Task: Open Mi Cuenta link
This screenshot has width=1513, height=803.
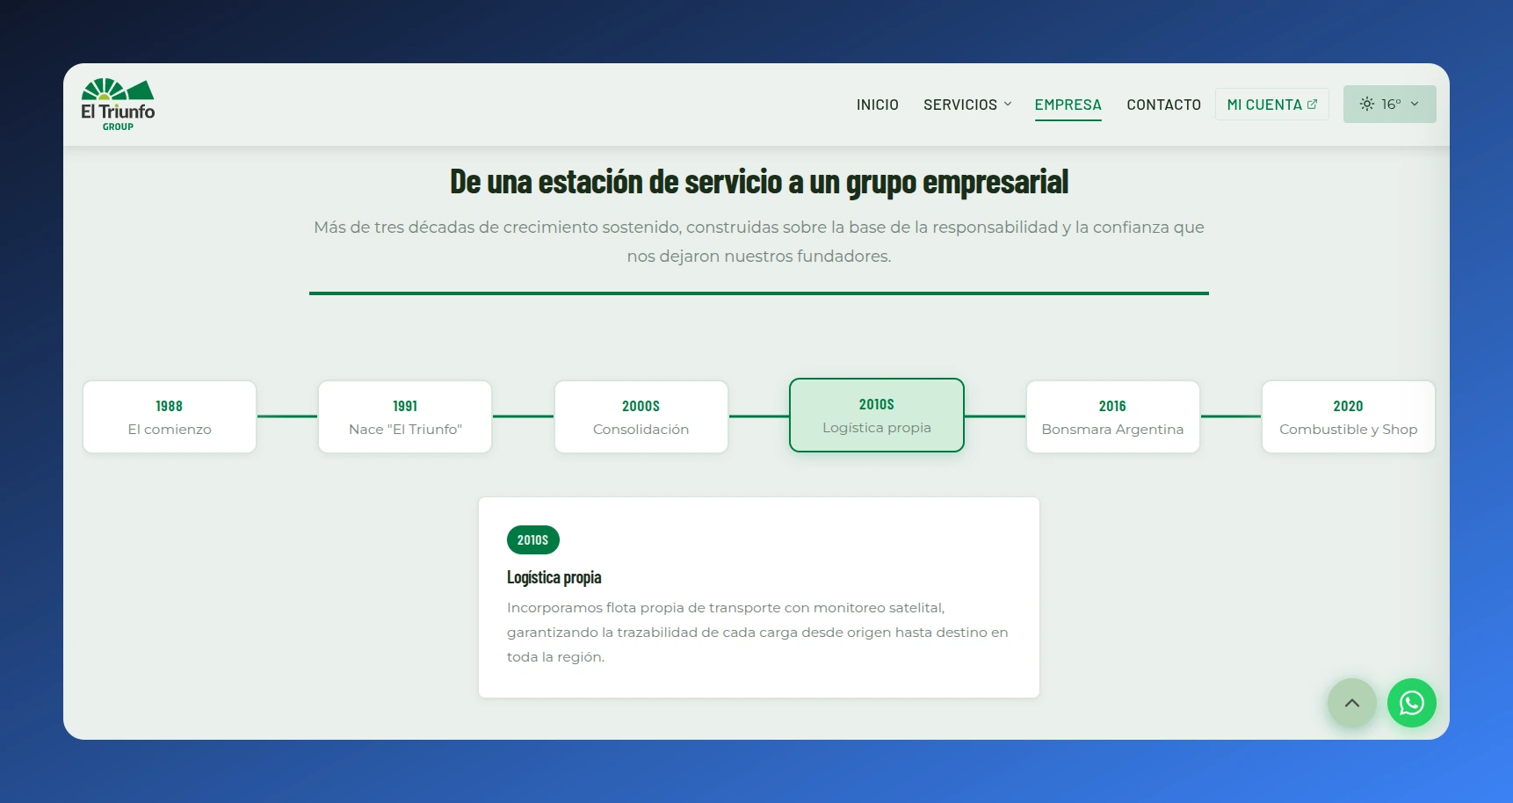Action: (1271, 104)
